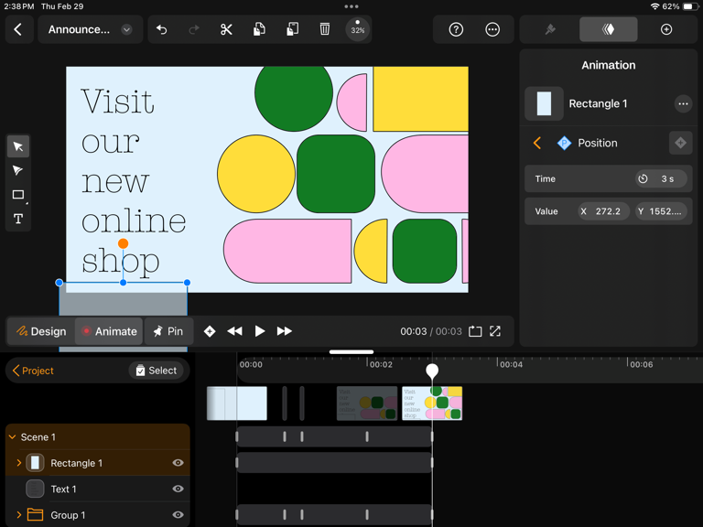
Task: Go back to Project
Action: (33, 371)
